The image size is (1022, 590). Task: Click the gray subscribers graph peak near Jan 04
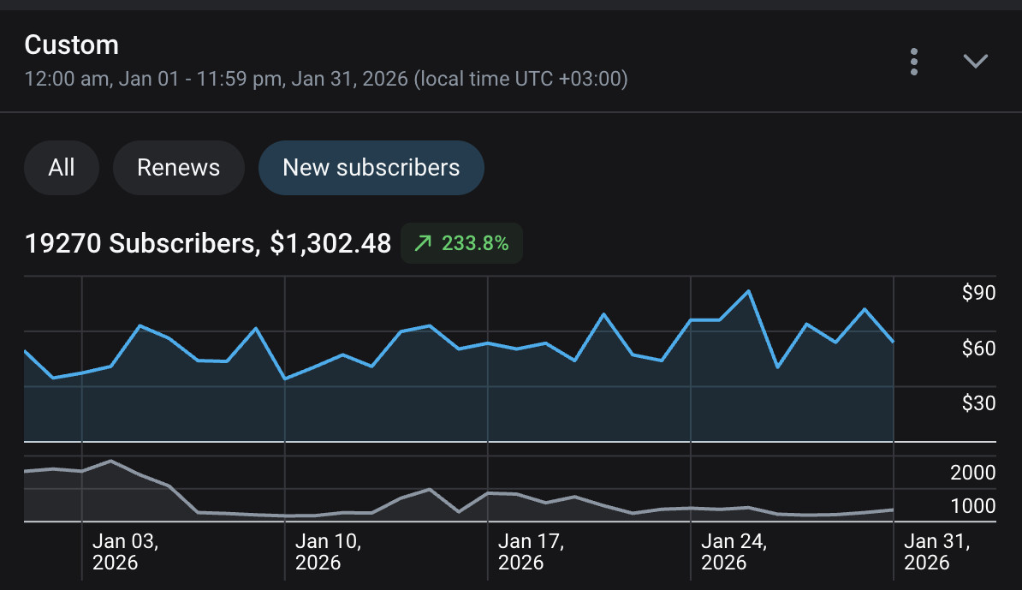[110, 461]
